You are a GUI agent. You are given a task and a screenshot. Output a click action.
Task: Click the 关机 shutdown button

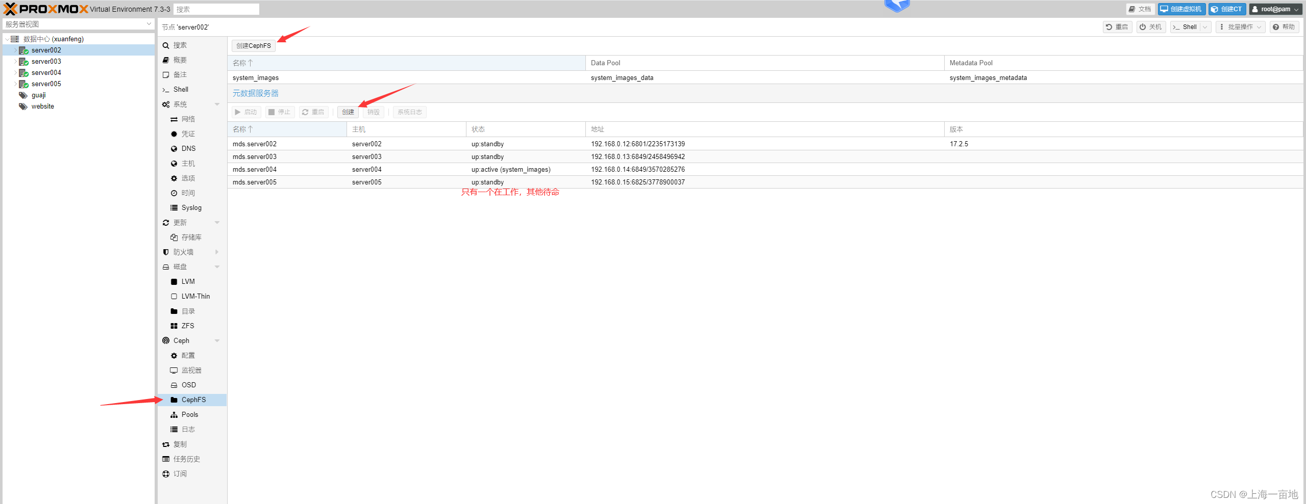1151,27
